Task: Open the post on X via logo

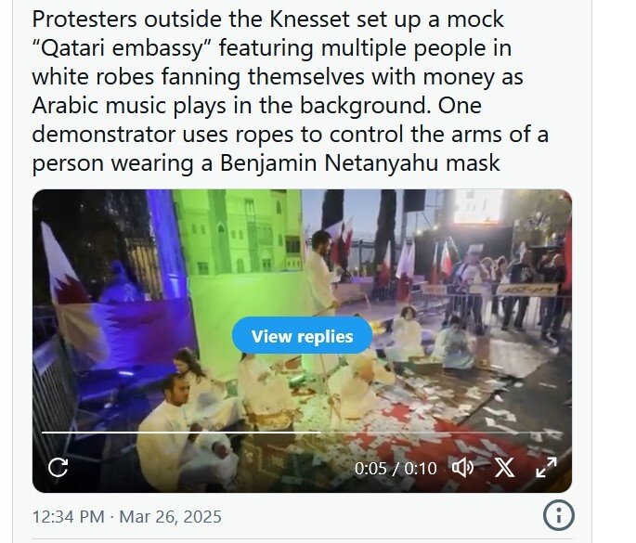Action: coord(504,468)
